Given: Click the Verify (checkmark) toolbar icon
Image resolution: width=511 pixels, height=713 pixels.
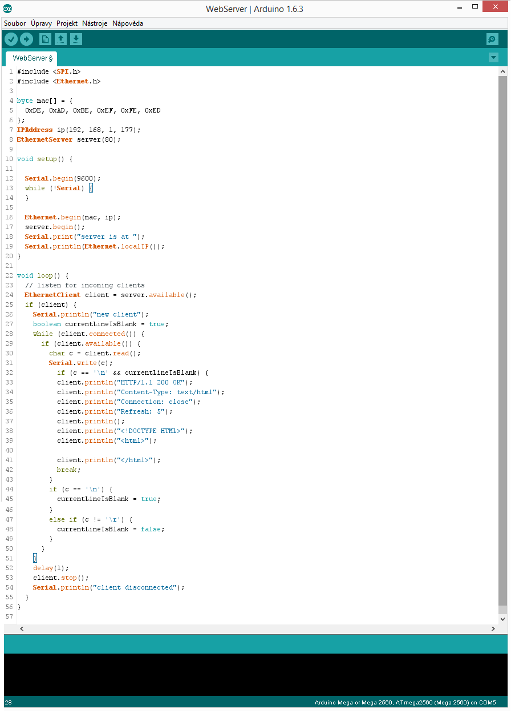Looking at the screenshot, I should (x=11, y=39).
